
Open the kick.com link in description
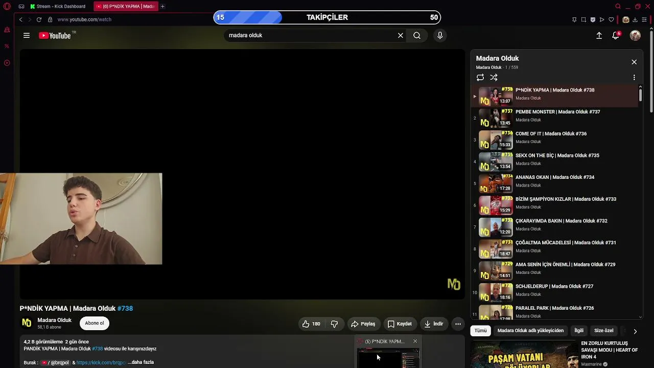[x=101, y=362]
